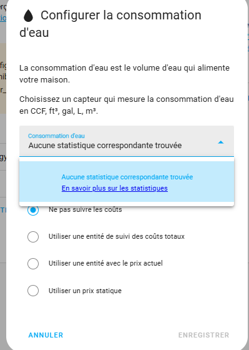Select the "Aucune statistique correspondante trouvée" list entry
This screenshot has width=249, height=350.
click(127, 177)
